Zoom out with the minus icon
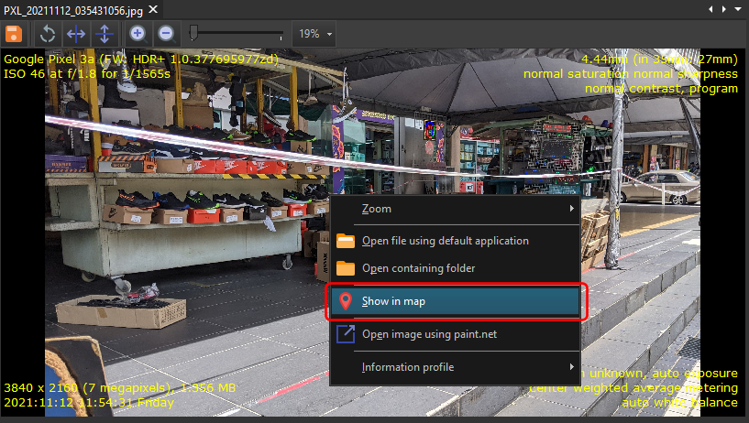This screenshot has width=749, height=423. tap(166, 34)
